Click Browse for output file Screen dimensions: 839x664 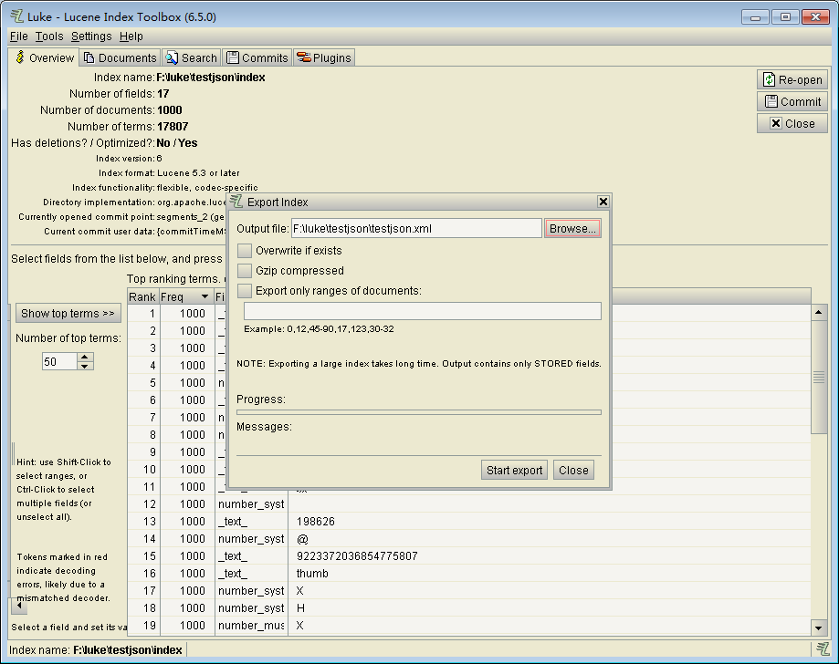[x=572, y=228]
